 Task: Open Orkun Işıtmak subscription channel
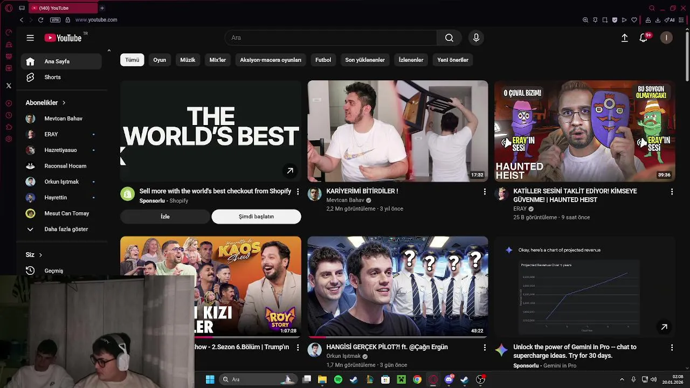[x=61, y=182]
